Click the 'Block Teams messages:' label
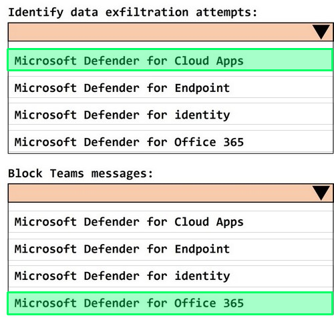 pyautogui.click(x=81, y=173)
